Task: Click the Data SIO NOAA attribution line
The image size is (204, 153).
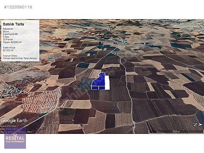Action: tap(16, 132)
